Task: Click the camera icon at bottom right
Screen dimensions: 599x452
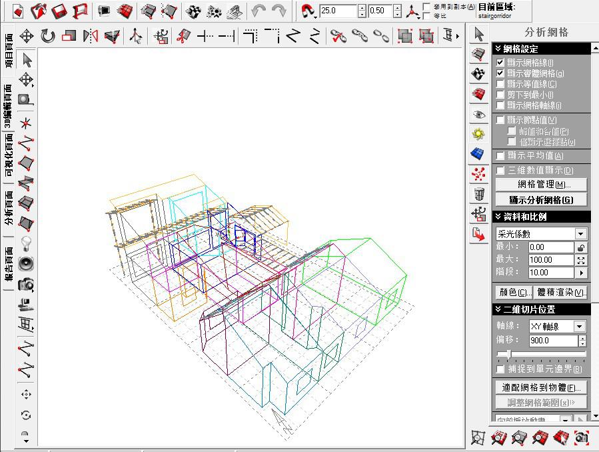Action: point(581,437)
